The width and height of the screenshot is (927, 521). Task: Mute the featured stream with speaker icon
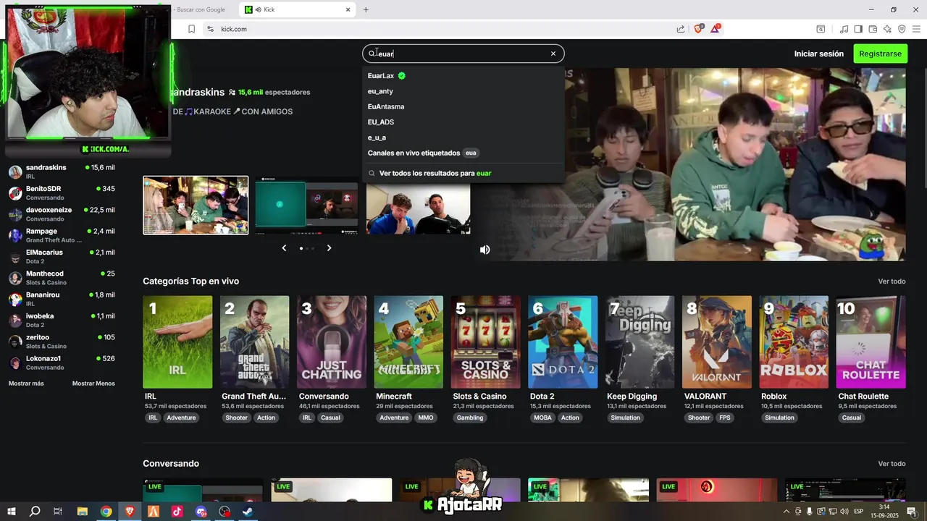point(485,250)
